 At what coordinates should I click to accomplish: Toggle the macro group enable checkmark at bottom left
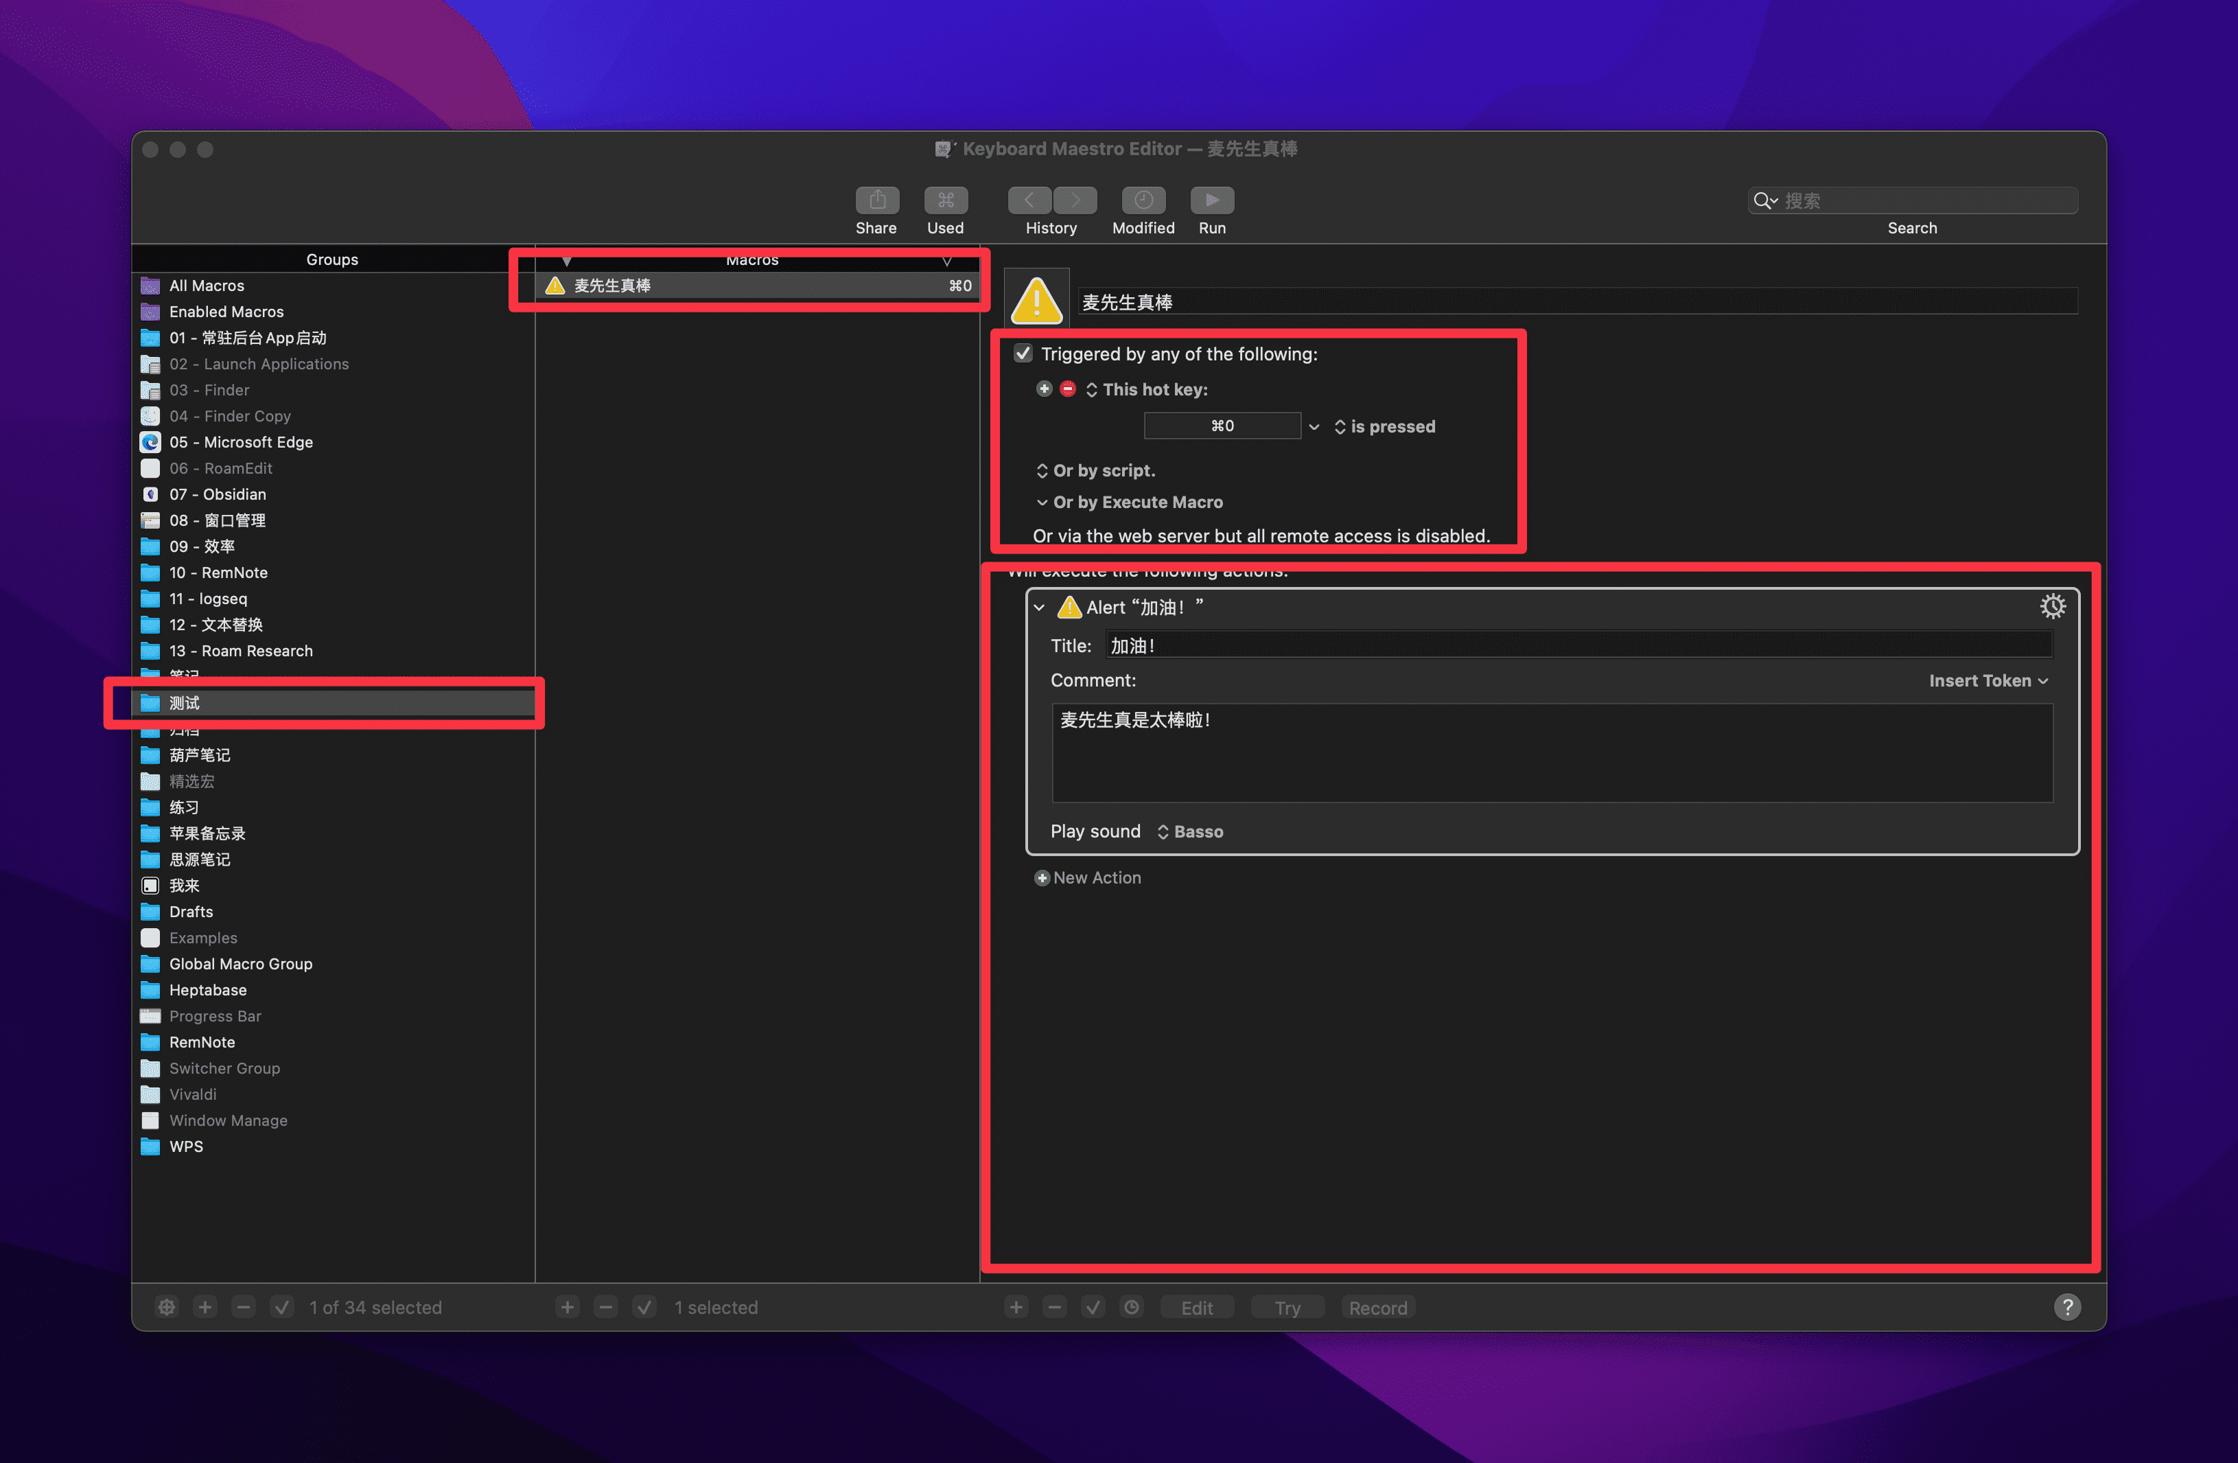click(282, 1307)
